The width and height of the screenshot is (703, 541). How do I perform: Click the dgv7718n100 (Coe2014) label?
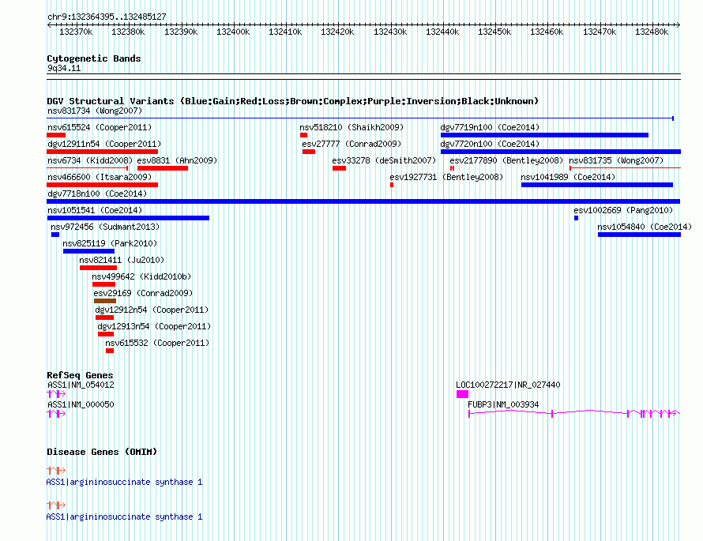[x=97, y=193]
